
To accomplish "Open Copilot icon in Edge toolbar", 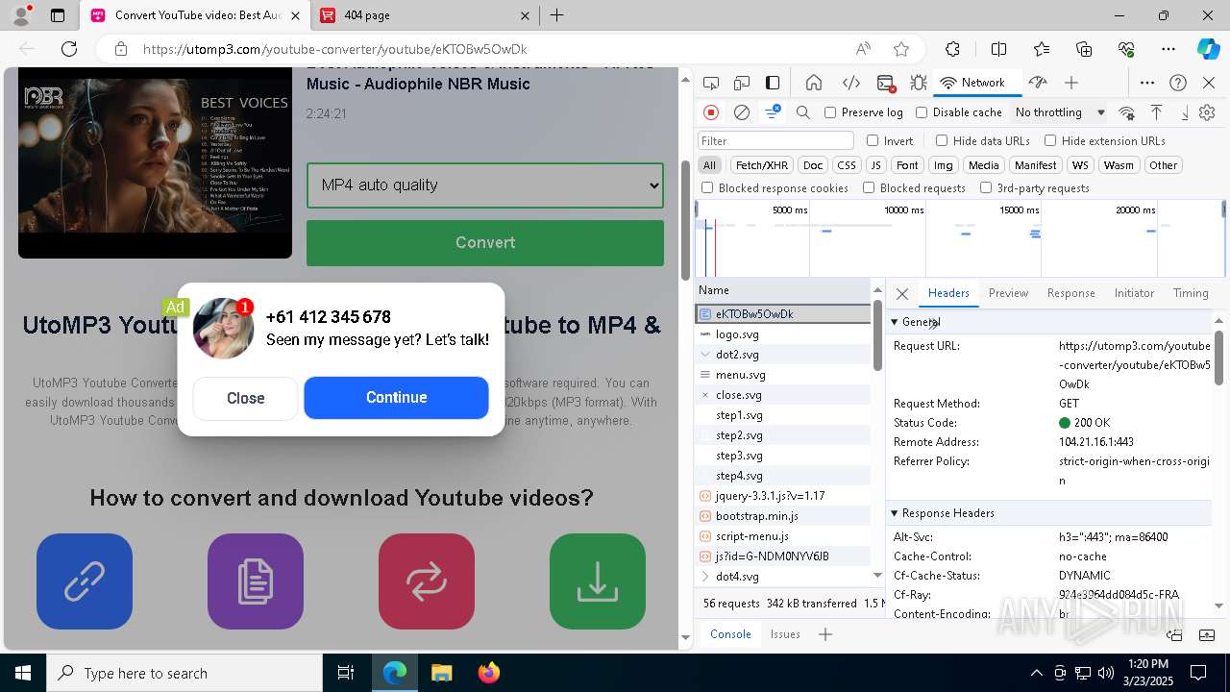I will pos(1208,49).
